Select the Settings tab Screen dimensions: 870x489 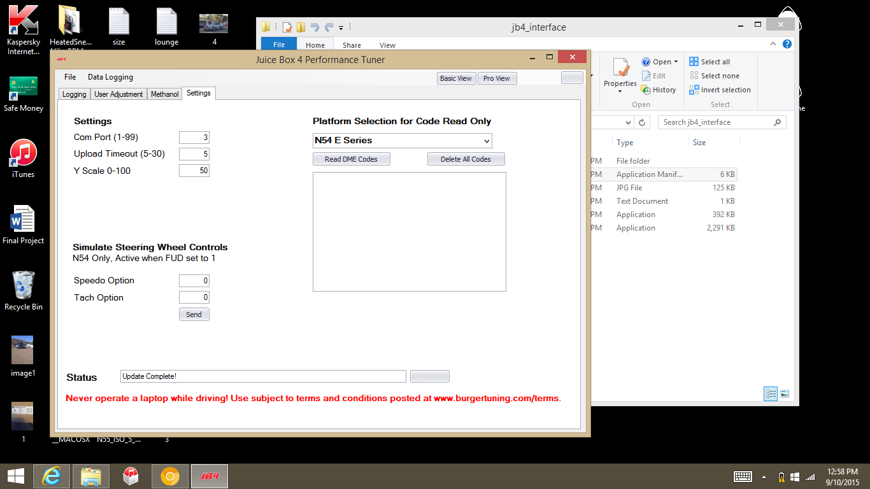199,93
